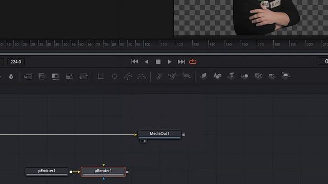Image resolution: width=328 pixels, height=184 pixels.
Task: Click frame 200 on the time ruler
Action: [x=310, y=44]
